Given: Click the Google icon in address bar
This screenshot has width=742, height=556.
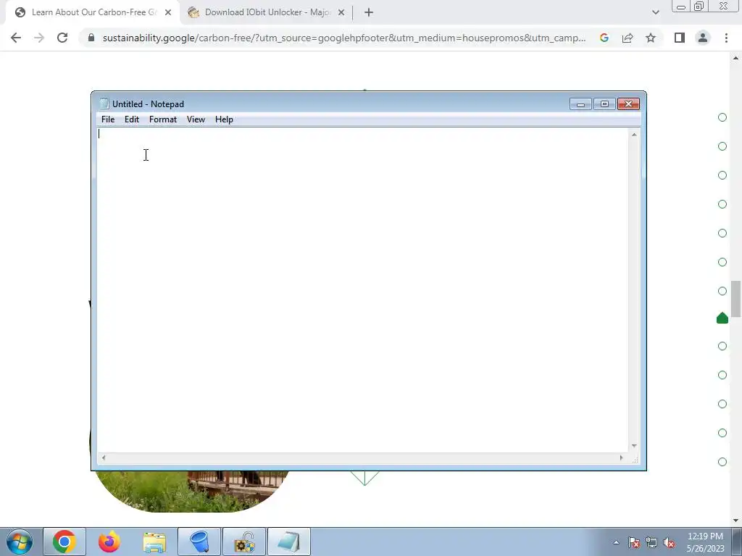Looking at the screenshot, I should [x=604, y=38].
